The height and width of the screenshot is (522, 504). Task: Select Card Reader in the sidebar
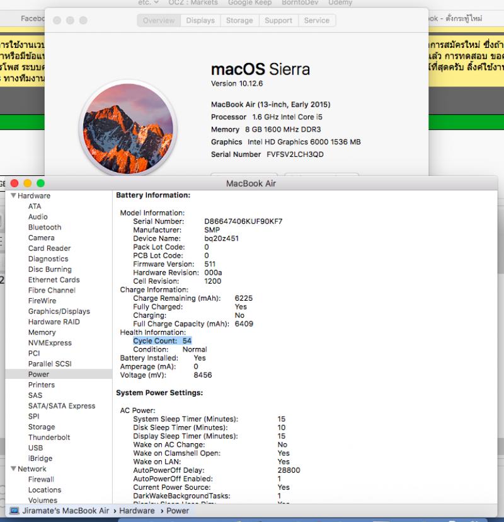[x=49, y=248]
